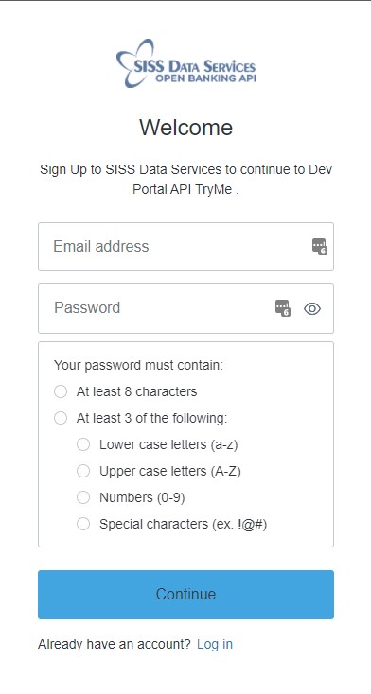Click the Welcome heading
Image resolution: width=371 pixels, height=694 pixels.
pos(185,128)
